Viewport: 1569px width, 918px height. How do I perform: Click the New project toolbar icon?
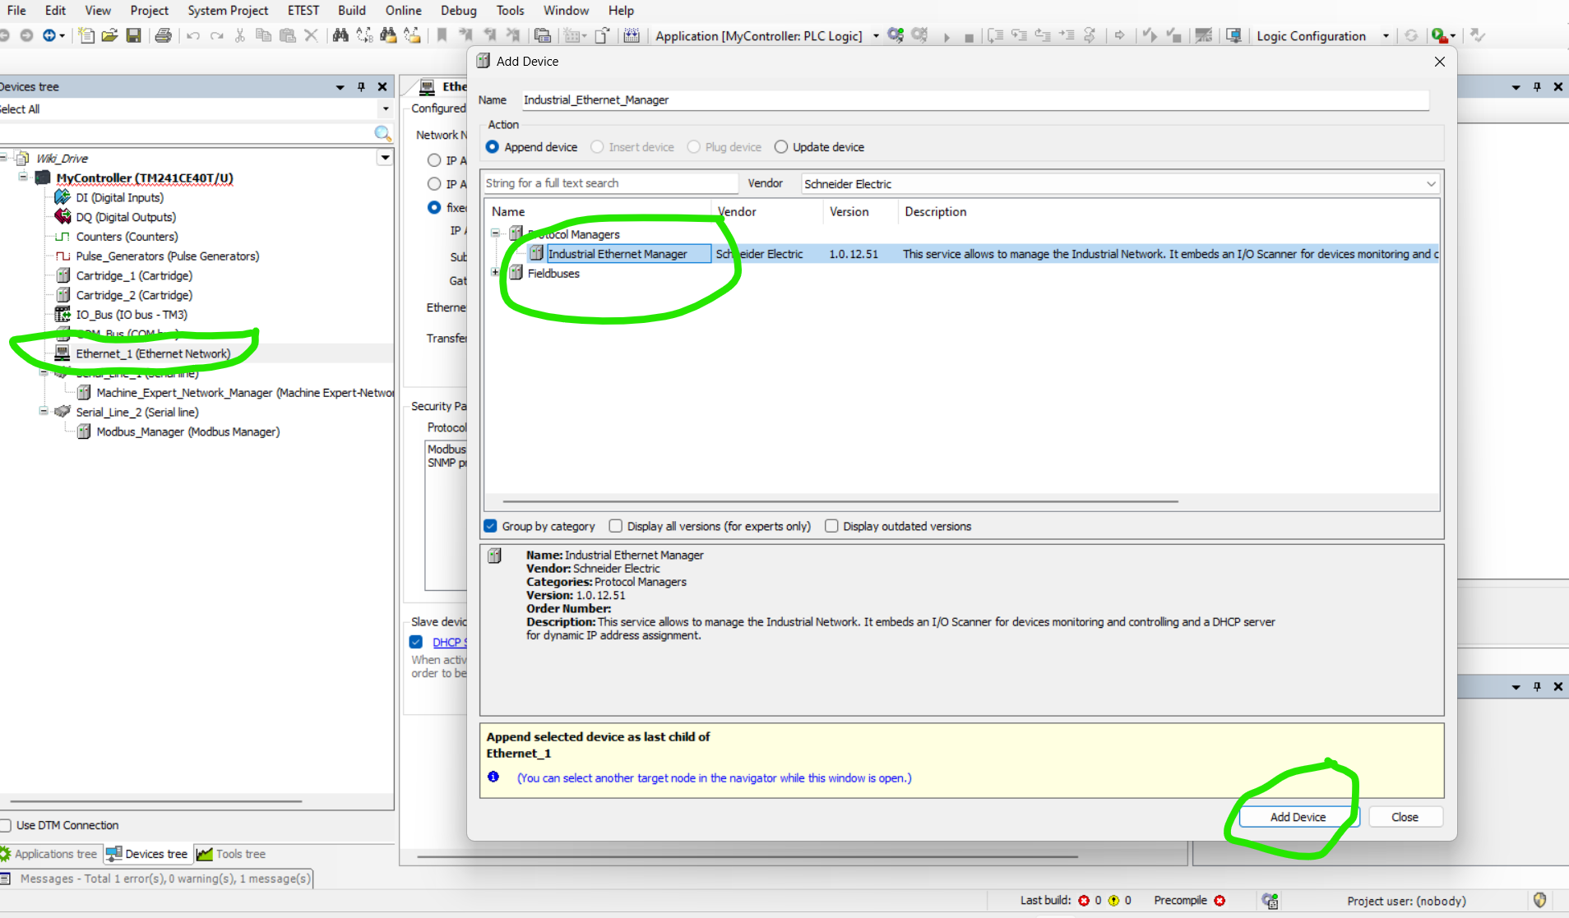[86, 35]
